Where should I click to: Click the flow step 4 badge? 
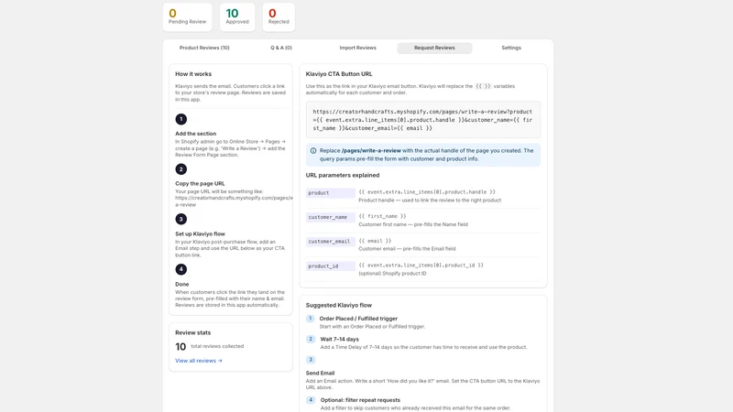coord(311,400)
